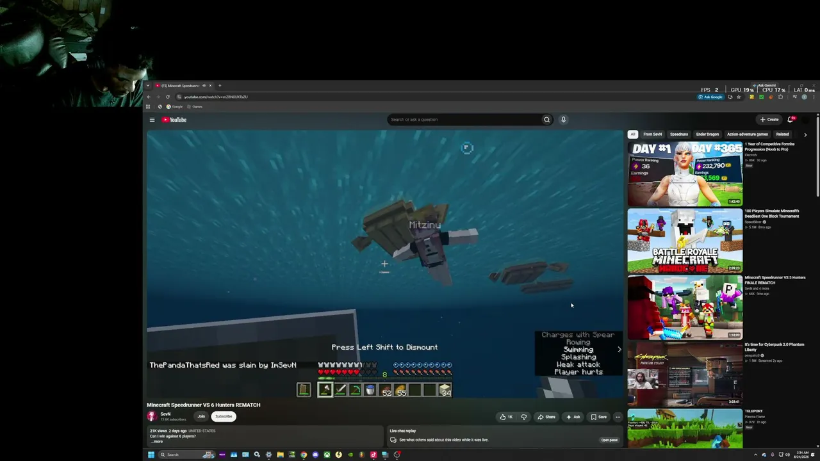
Task: Click the Open panel button
Action: 609,440
